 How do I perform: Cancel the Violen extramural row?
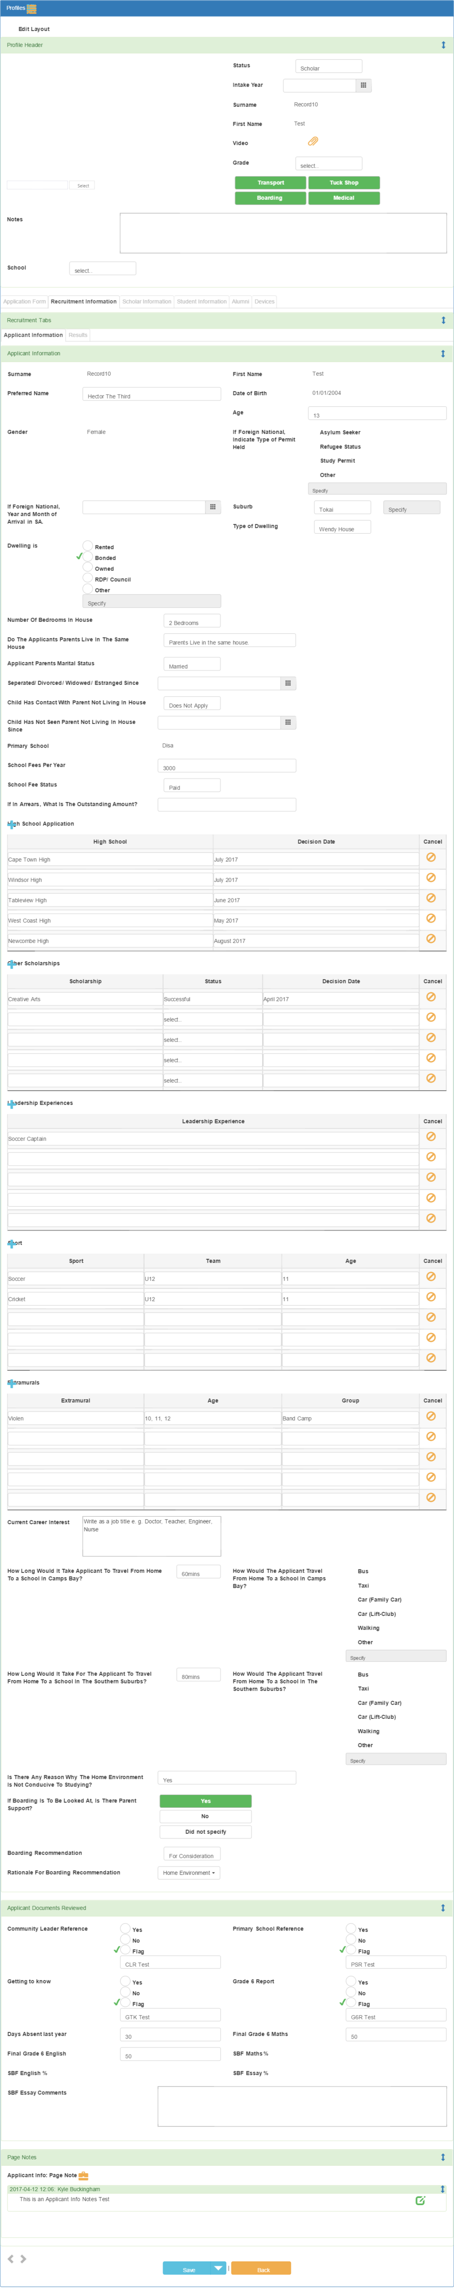pyautogui.click(x=431, y=1417)
